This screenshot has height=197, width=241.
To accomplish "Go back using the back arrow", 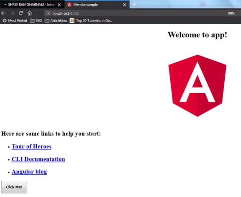I will [4, 13].
